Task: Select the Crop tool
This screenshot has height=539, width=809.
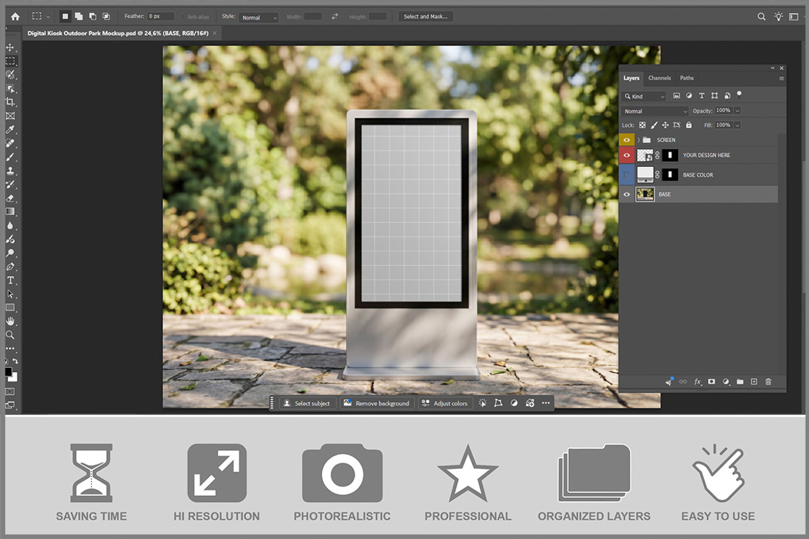Action: point(10,102)
